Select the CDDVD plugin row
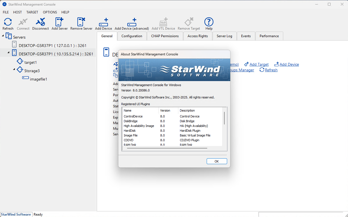 coord(172,140)
